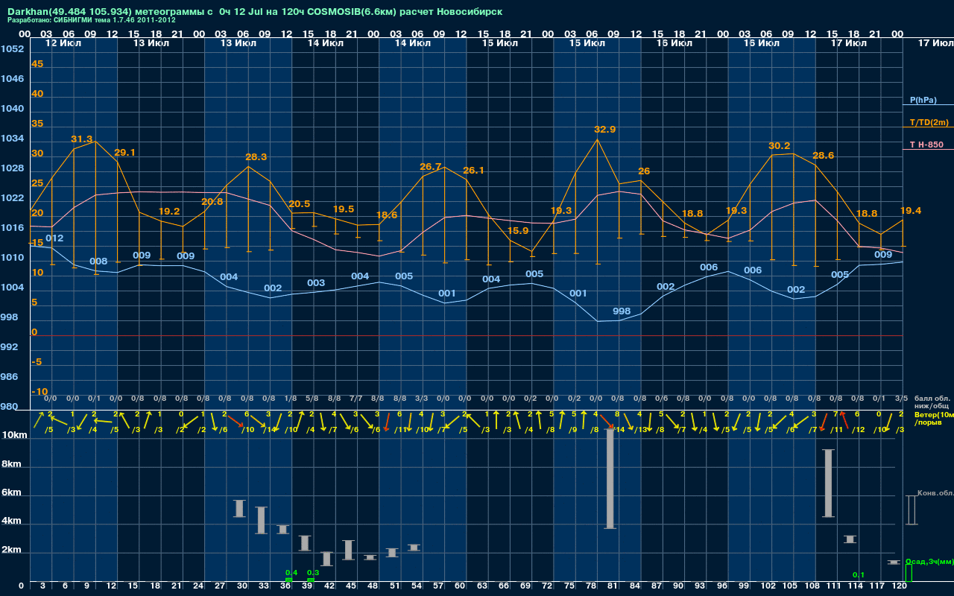Click the Осад,3ч(мм) legend label
This screenshot has width=954, height=596.
929,561
